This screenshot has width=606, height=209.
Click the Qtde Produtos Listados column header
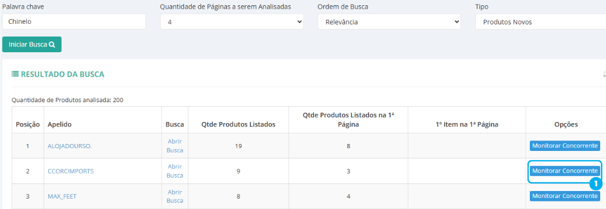tap(238, 125)
